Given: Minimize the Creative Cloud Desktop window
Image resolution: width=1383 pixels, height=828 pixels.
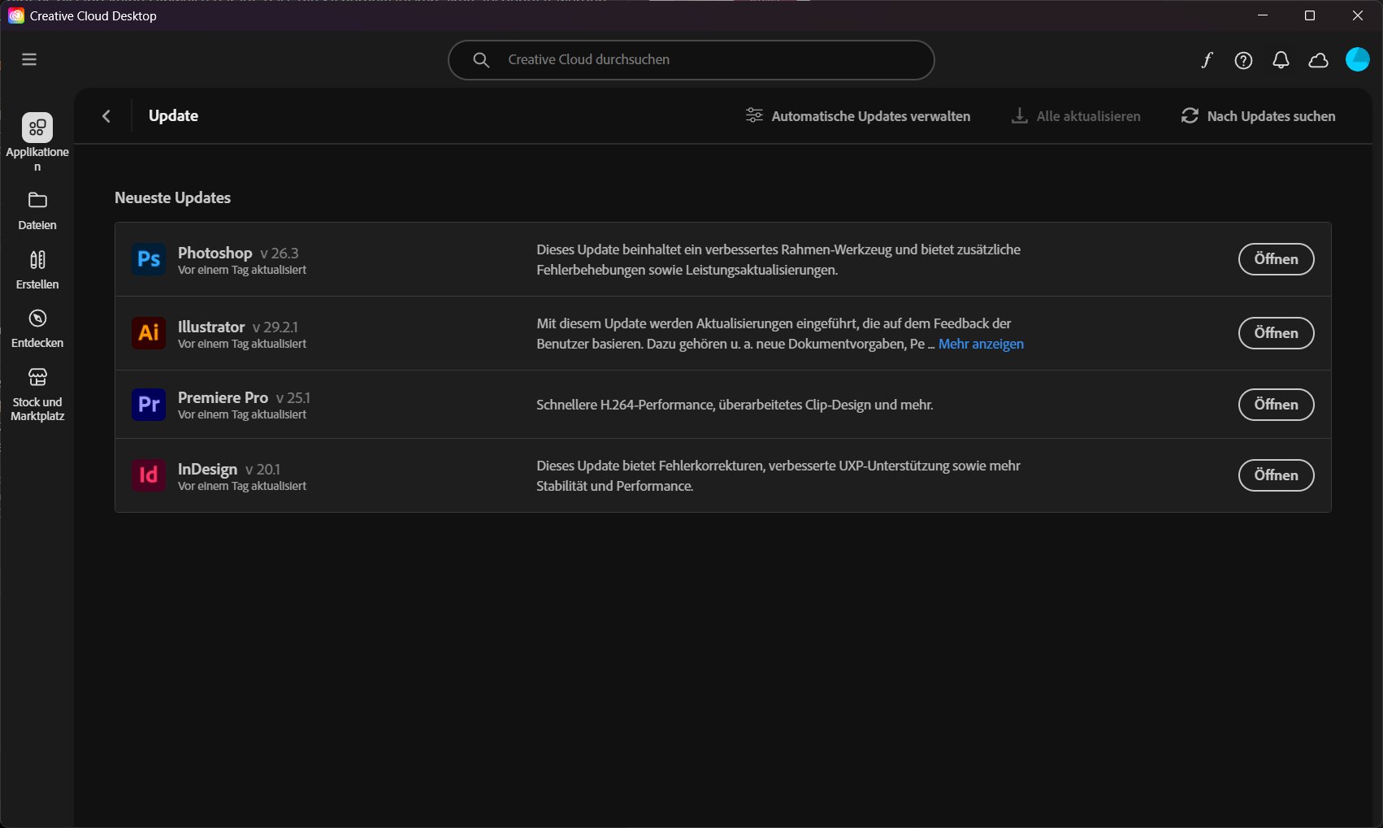Looking at the screenshot, I should [x=1263, y=15].
